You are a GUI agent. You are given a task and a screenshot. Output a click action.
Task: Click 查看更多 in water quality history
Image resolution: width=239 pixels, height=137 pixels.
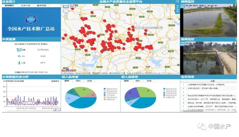click(x=55, y=81)
